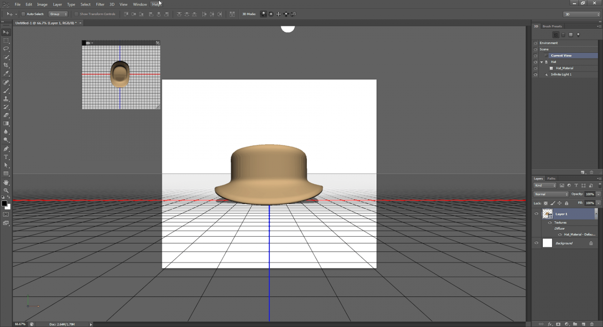
Task: Open the 3D menu in menu bar
Action: 112,5
